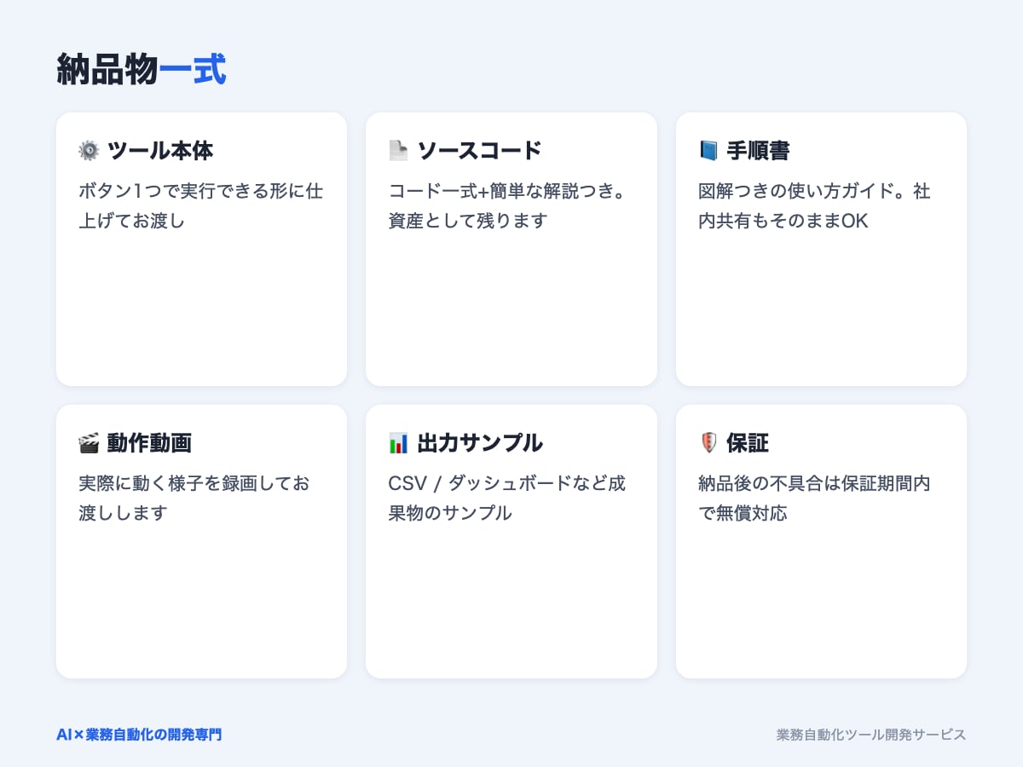Screen dimensions: 1023x767
Task: Select the 動作動画 card heading
Action: (x=149, y=443)
